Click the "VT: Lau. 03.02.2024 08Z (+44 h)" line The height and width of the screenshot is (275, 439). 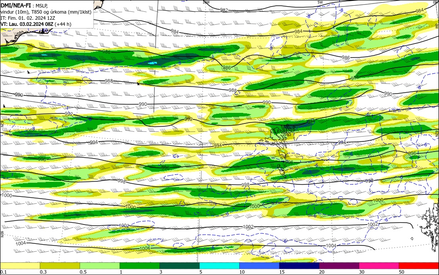pyautogui.click(x=36, y=24)
